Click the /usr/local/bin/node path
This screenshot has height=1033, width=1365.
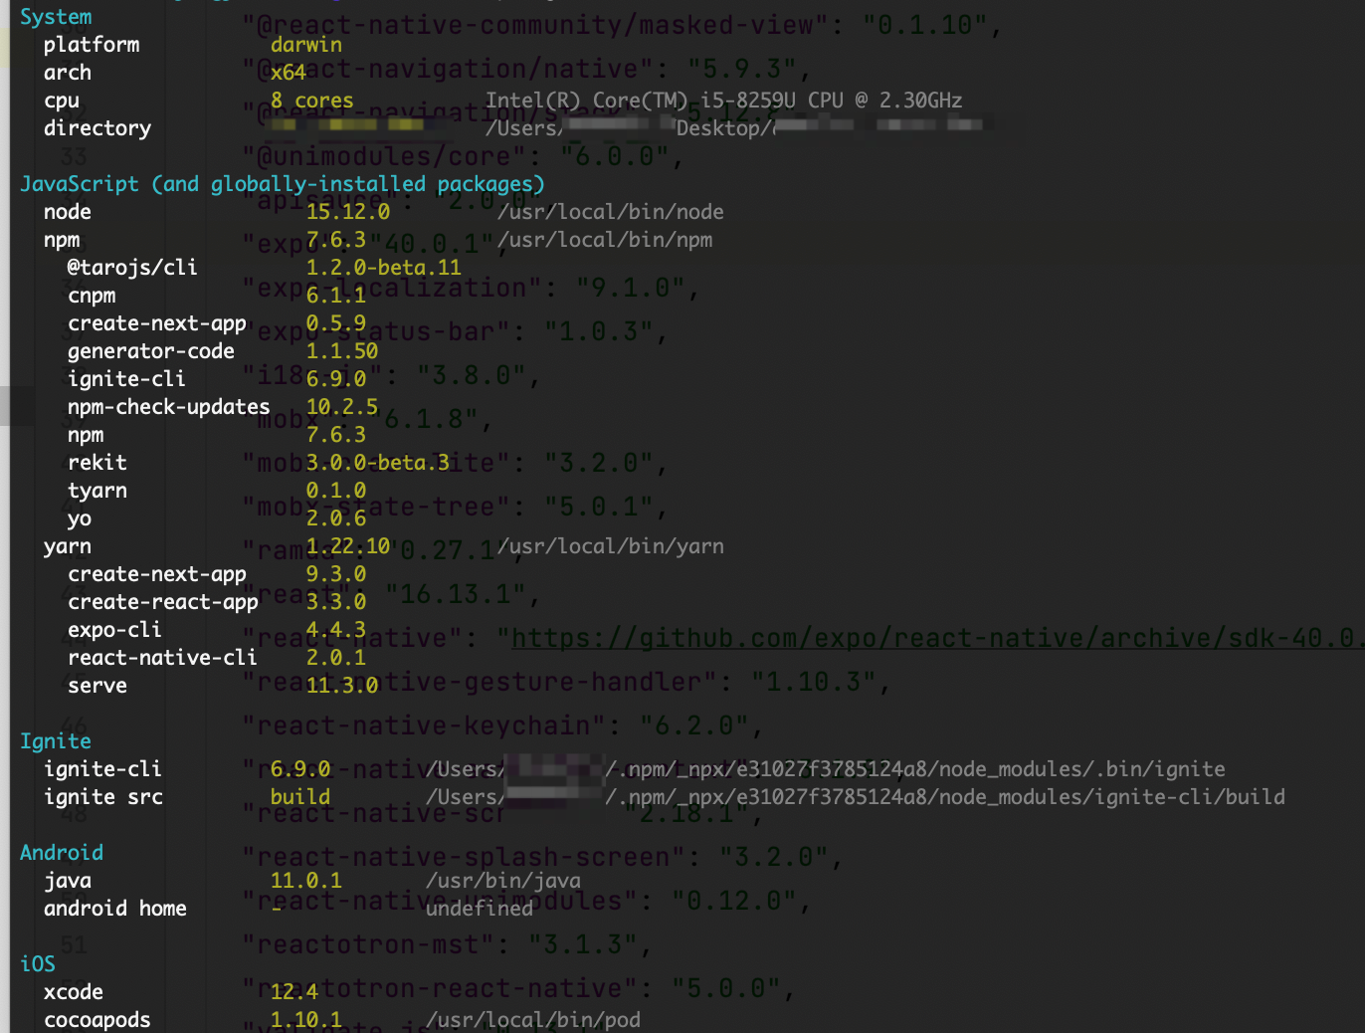(611, 211)
